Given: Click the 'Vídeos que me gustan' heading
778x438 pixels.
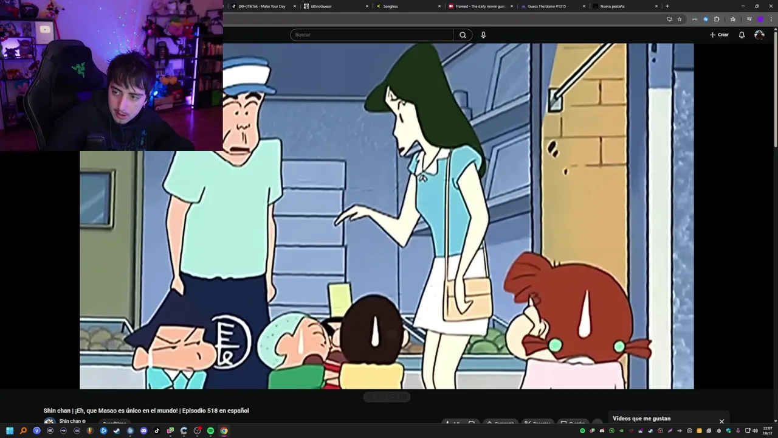Looking at the screenshot, I should pos(642,419).
